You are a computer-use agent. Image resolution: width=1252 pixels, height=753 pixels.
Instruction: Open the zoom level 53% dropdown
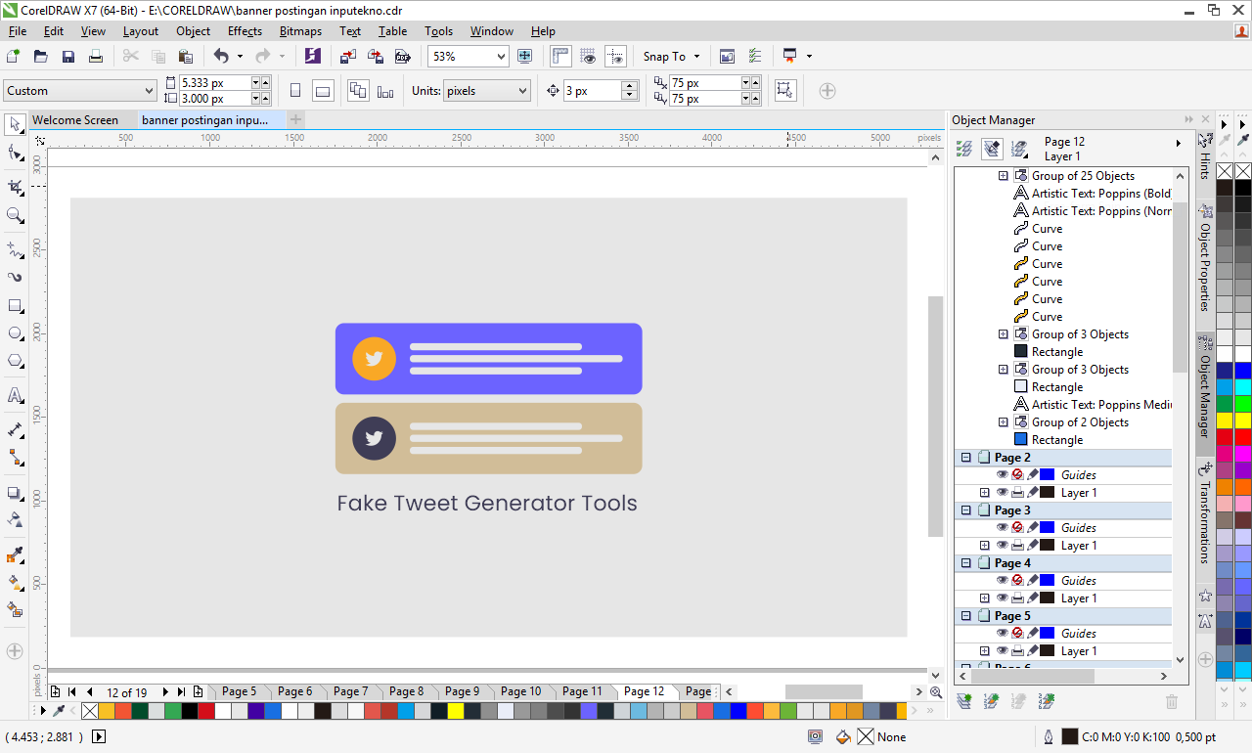[x=501, y=57]
